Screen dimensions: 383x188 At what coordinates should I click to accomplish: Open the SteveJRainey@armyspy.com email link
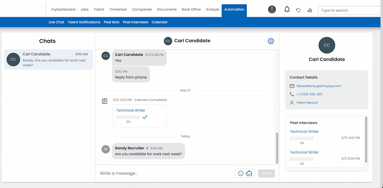click(319, 86)
